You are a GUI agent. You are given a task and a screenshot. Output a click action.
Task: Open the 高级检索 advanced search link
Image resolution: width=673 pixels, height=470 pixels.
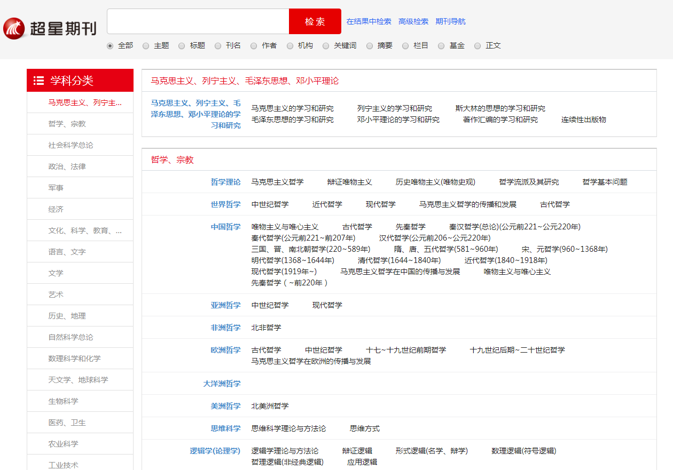(412, 21)
